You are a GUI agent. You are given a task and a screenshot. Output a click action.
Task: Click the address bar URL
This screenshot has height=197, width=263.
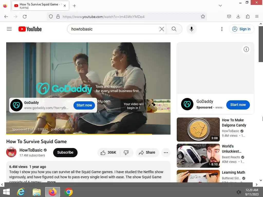(104, 17)
